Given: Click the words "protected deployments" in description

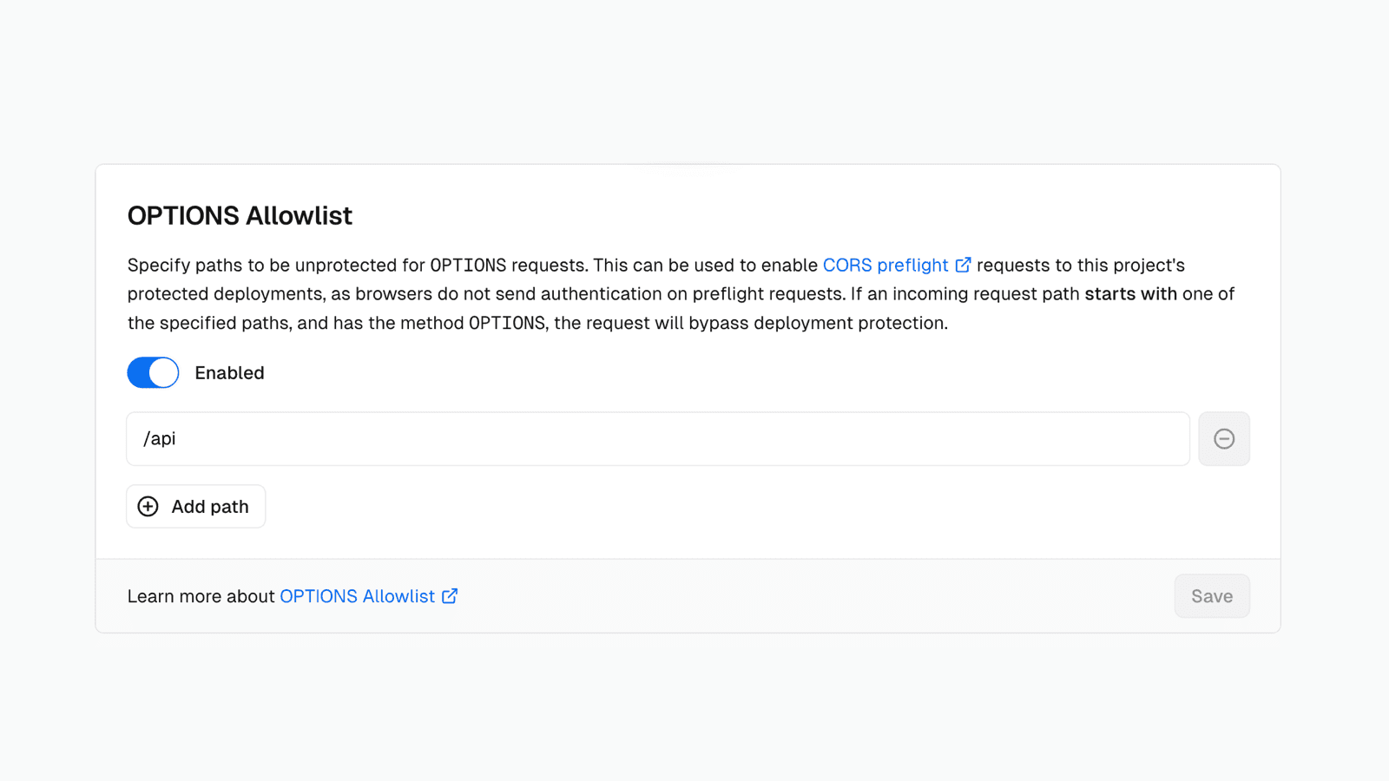Looking at the screenshot, I should (x=226, y=294).
